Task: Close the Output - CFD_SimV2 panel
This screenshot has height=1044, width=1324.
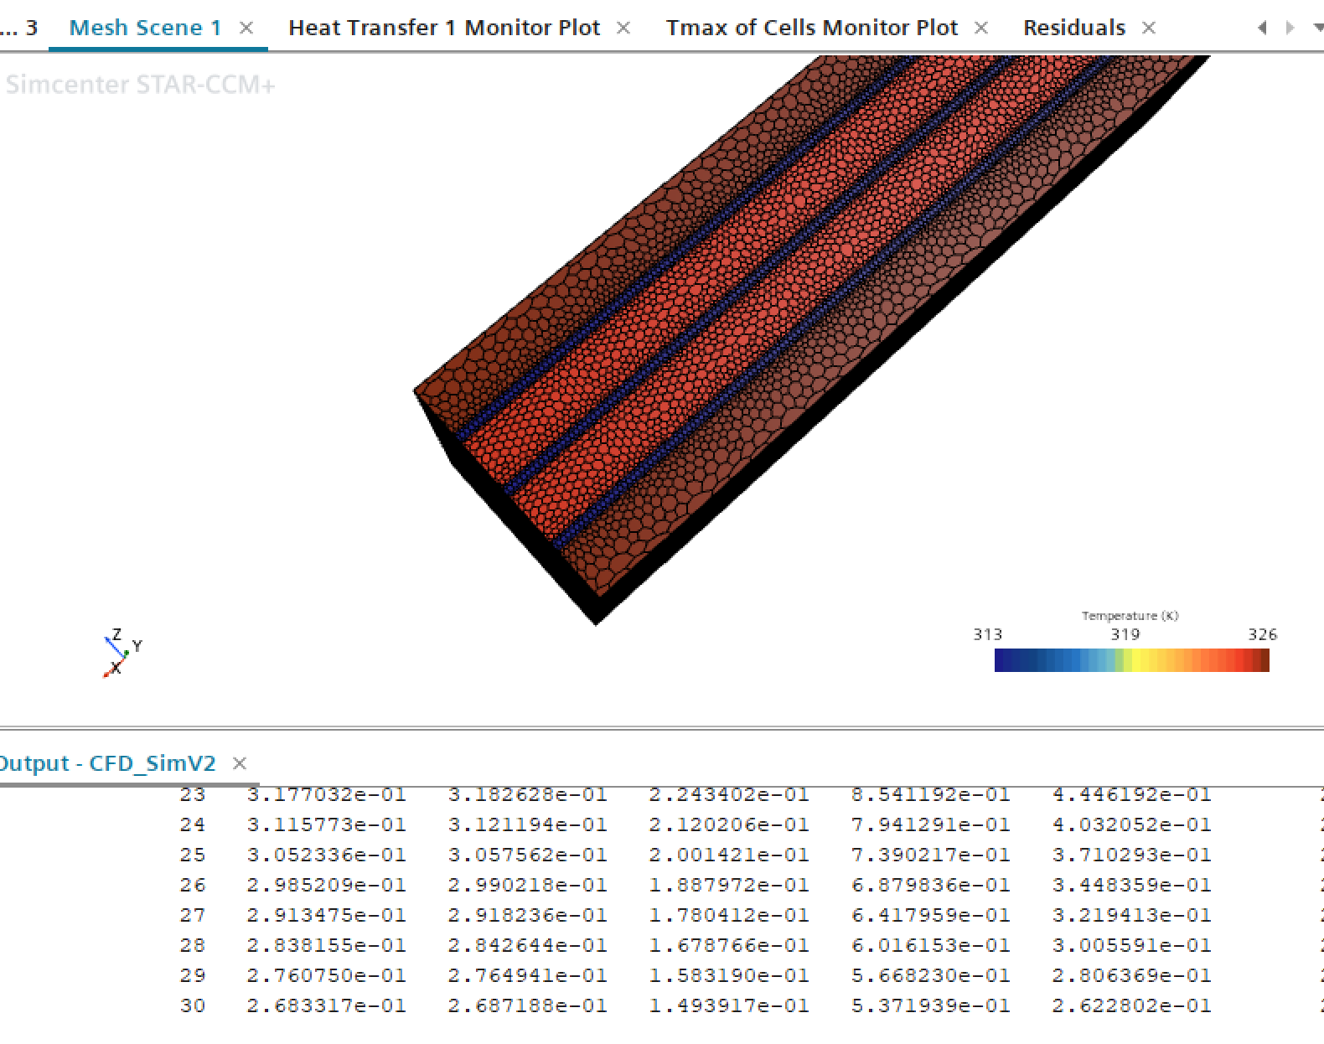Action: [240, 763]
